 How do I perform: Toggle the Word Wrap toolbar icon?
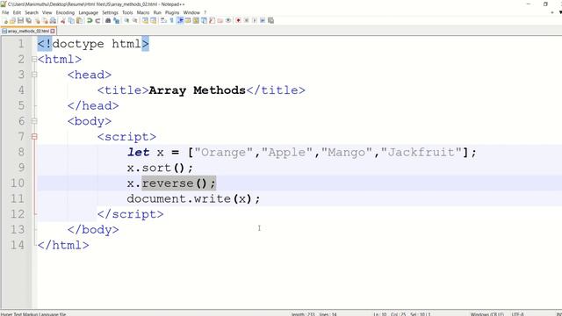163,20
